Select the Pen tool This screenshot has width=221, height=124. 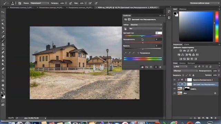pos(3,69)
